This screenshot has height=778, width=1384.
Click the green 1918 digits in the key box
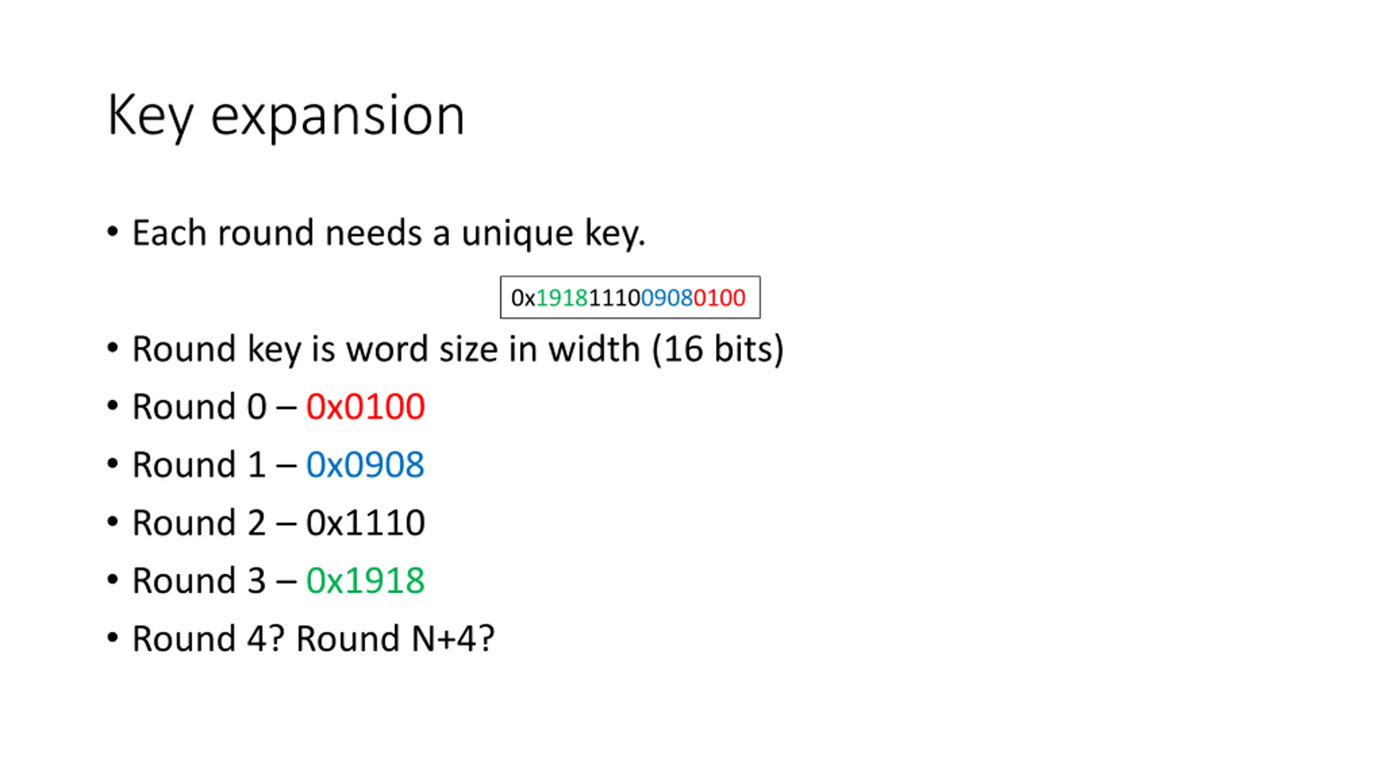point(562,298)
